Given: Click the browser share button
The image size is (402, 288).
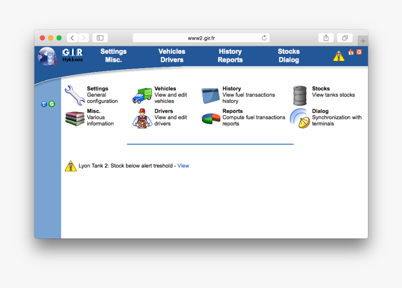Looking at the screenshot, I should [x=326, y=38].
